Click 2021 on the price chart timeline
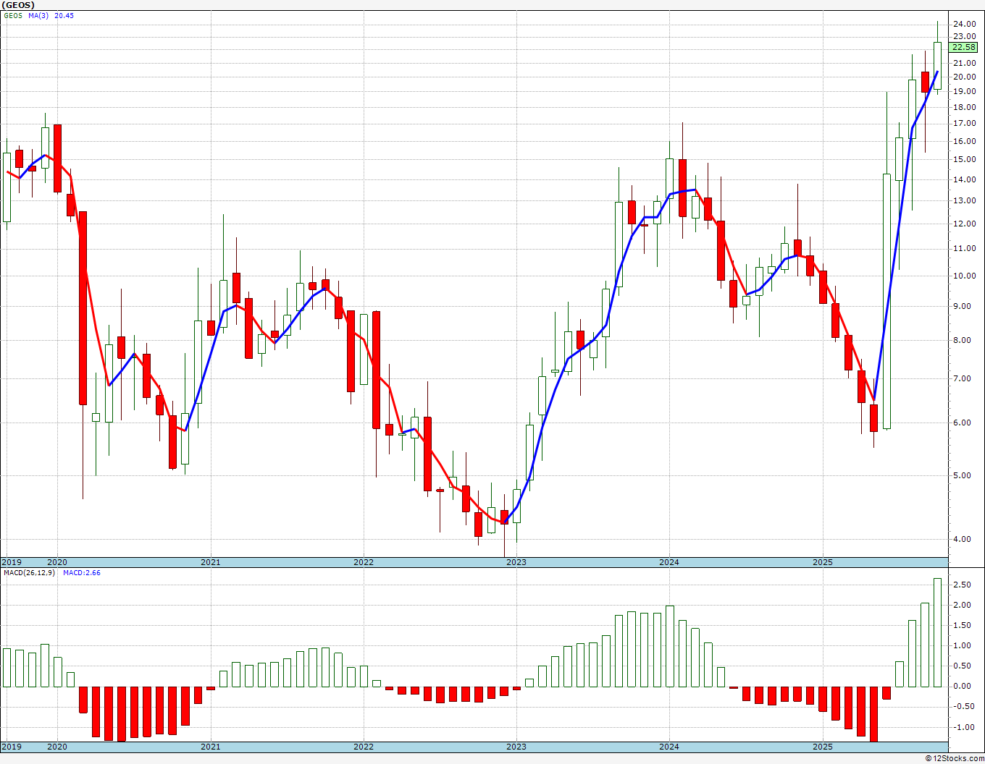Viewport: 985px width, 764px height. 210,562
